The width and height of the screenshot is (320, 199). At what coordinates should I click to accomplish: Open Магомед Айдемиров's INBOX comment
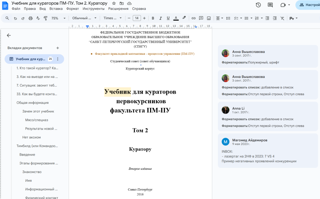(268, 151)
